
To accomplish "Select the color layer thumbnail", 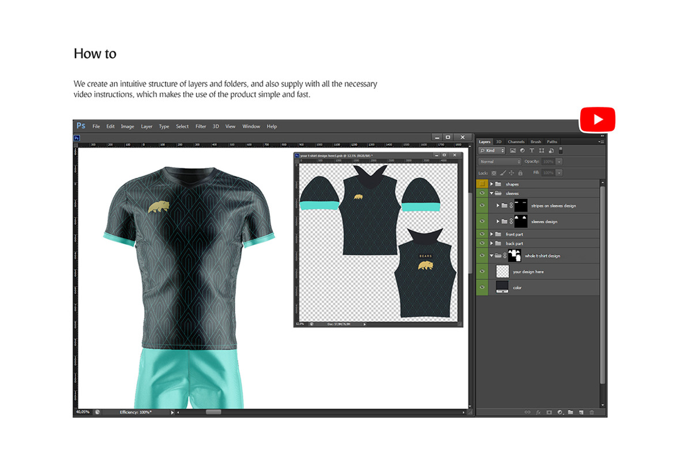I will (502, 288).
